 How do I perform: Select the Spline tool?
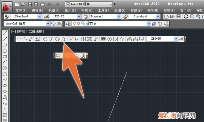(5, 80)
